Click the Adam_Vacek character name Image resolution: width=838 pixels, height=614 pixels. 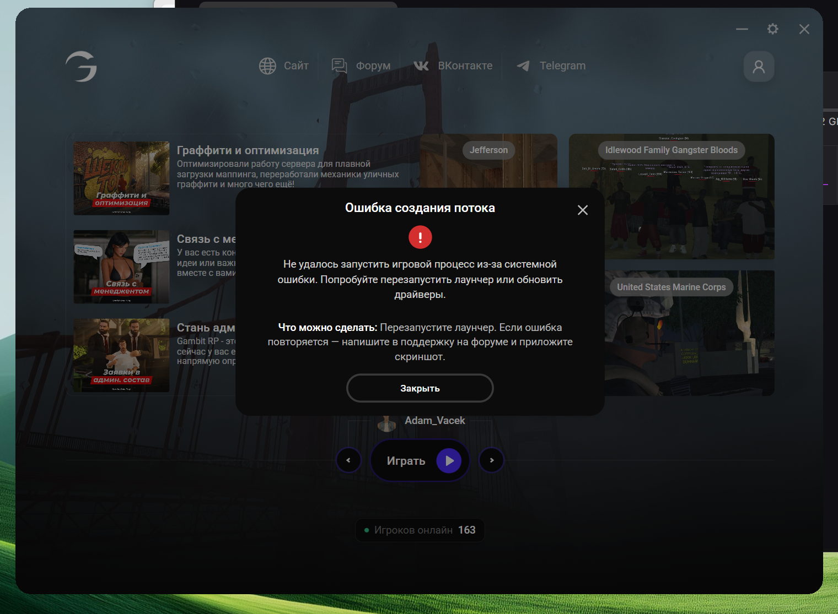click(435, 421)
